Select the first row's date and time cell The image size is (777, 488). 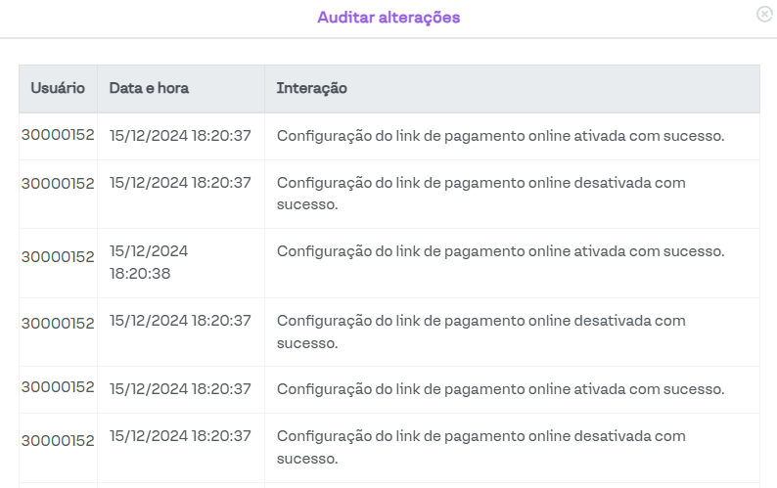tap(180, 136)
